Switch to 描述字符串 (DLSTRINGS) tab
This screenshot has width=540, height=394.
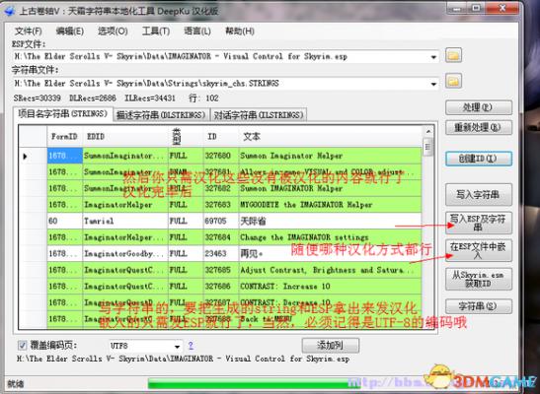[x=161, y=115]
